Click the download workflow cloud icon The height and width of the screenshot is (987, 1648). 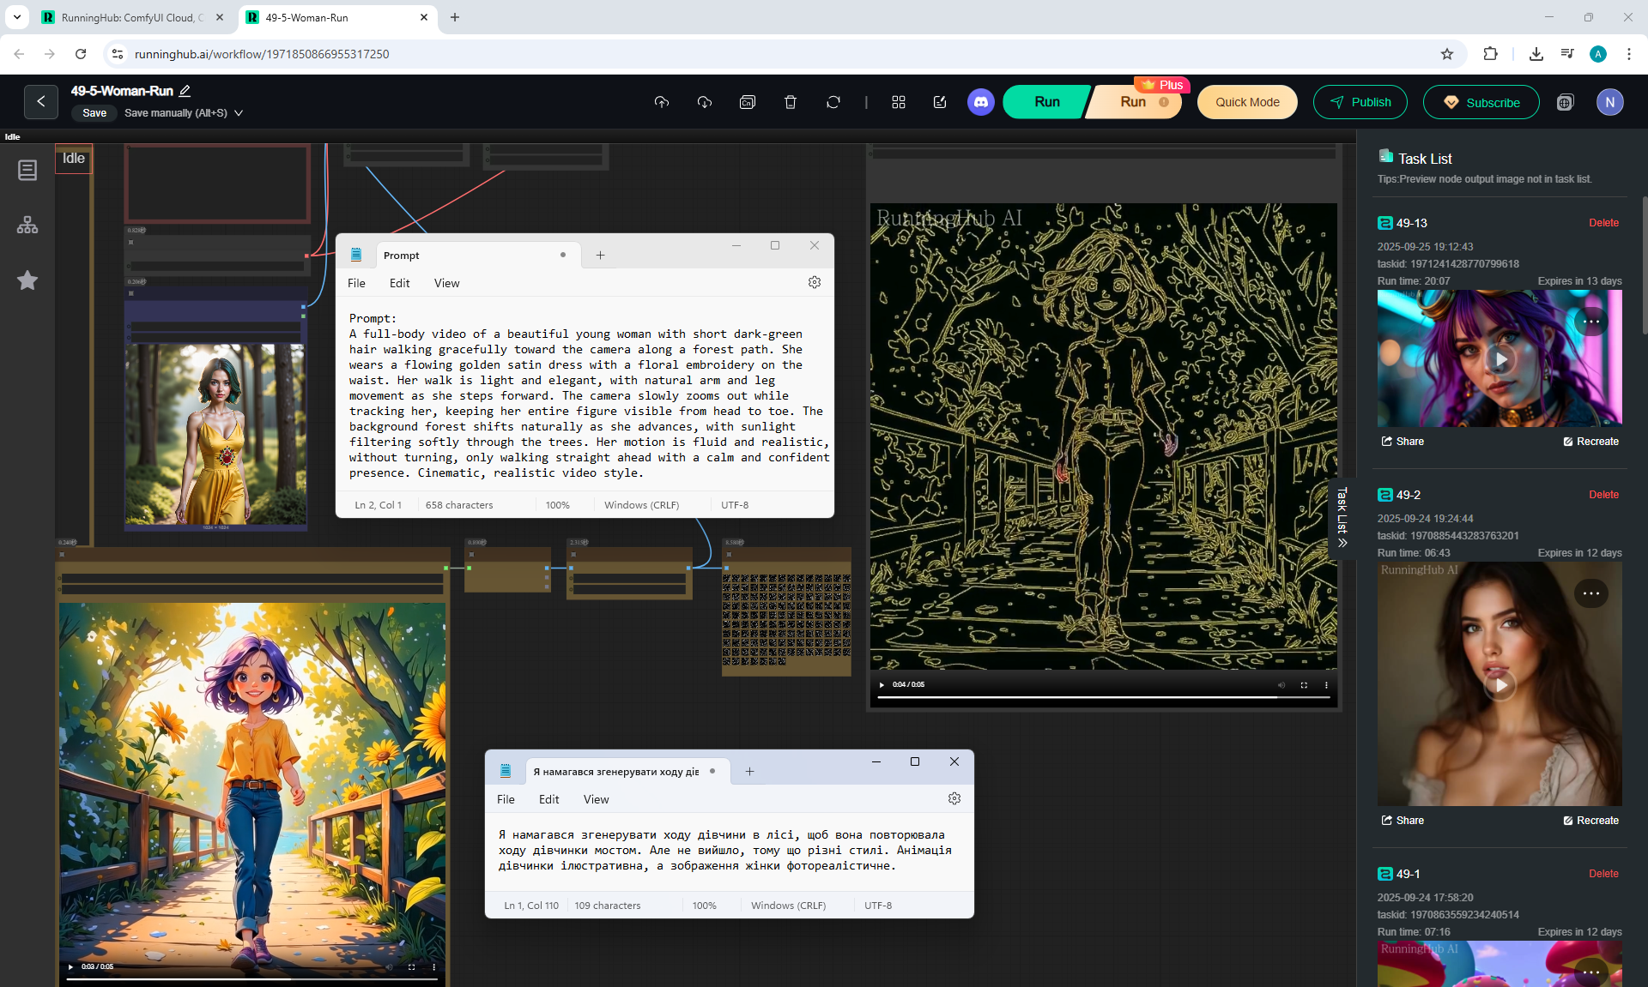[705, 102]
